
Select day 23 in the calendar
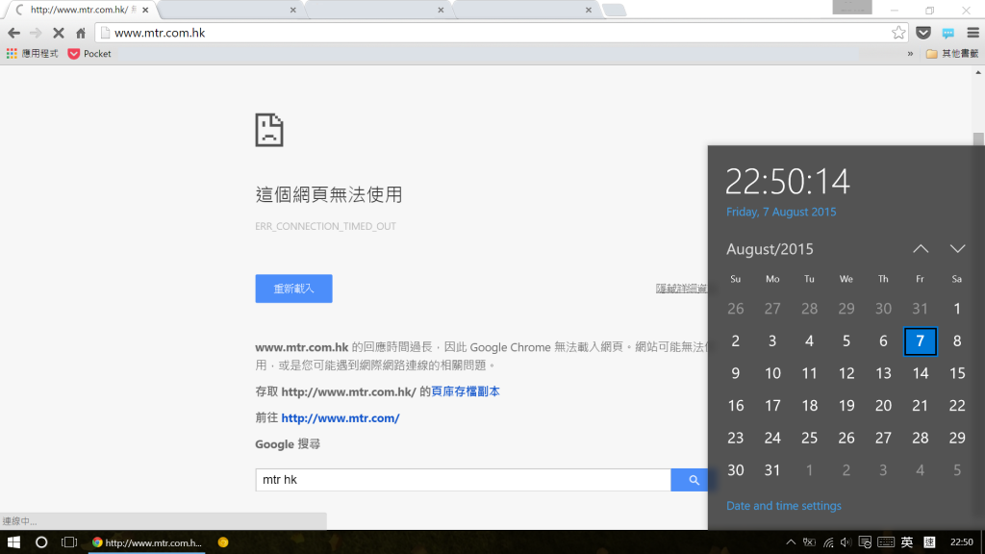[735, 438]
